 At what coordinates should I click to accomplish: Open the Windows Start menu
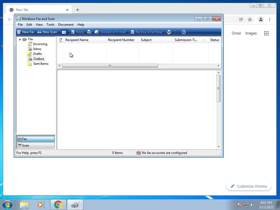point(7,205)
